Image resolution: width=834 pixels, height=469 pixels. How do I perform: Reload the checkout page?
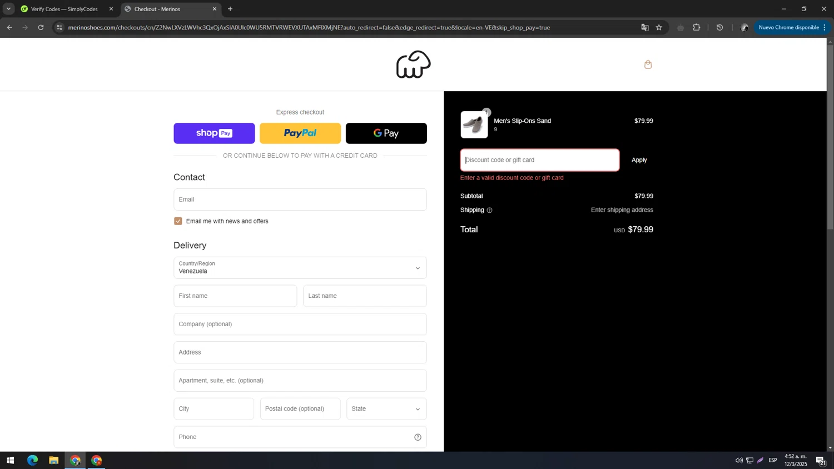(x=41, y=27)
